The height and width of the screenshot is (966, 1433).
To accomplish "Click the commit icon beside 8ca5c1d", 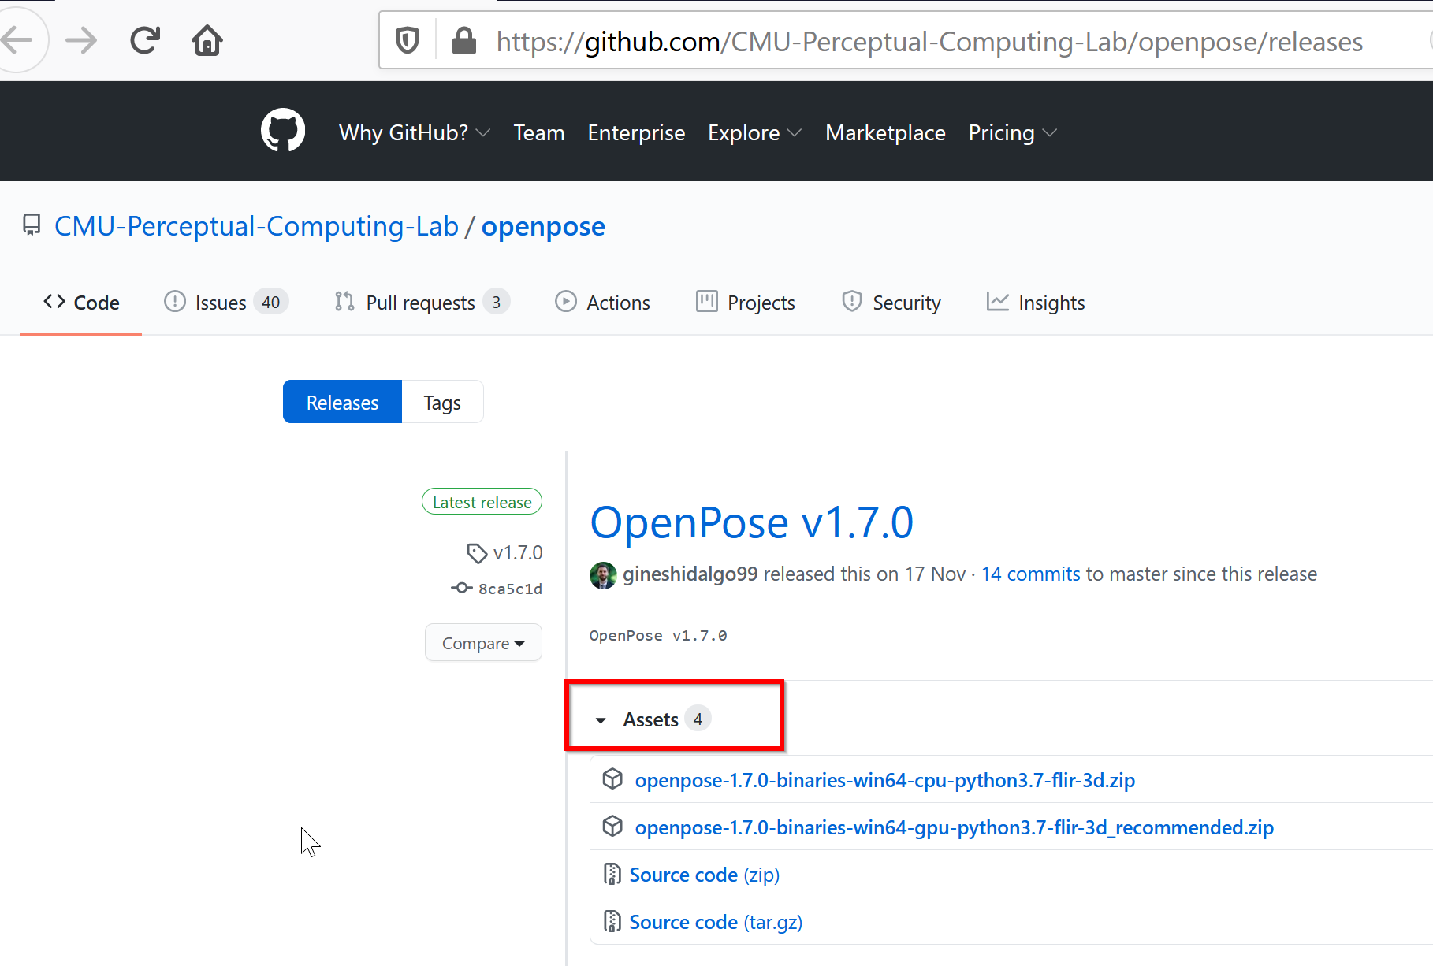I will tap(462, 588).
